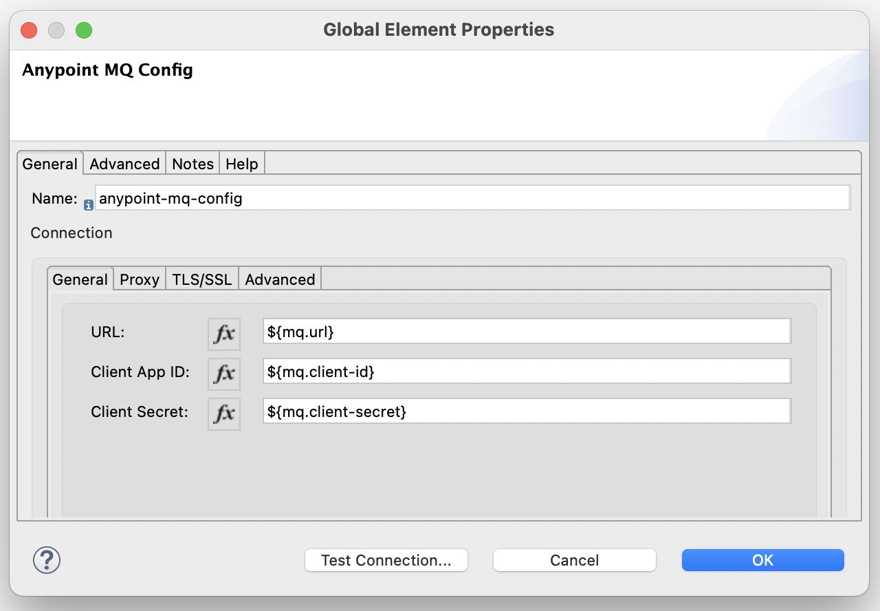The image size is (880, 611).
Task: Toggle fx expression mode for URL
Action: tap(224, 334)
